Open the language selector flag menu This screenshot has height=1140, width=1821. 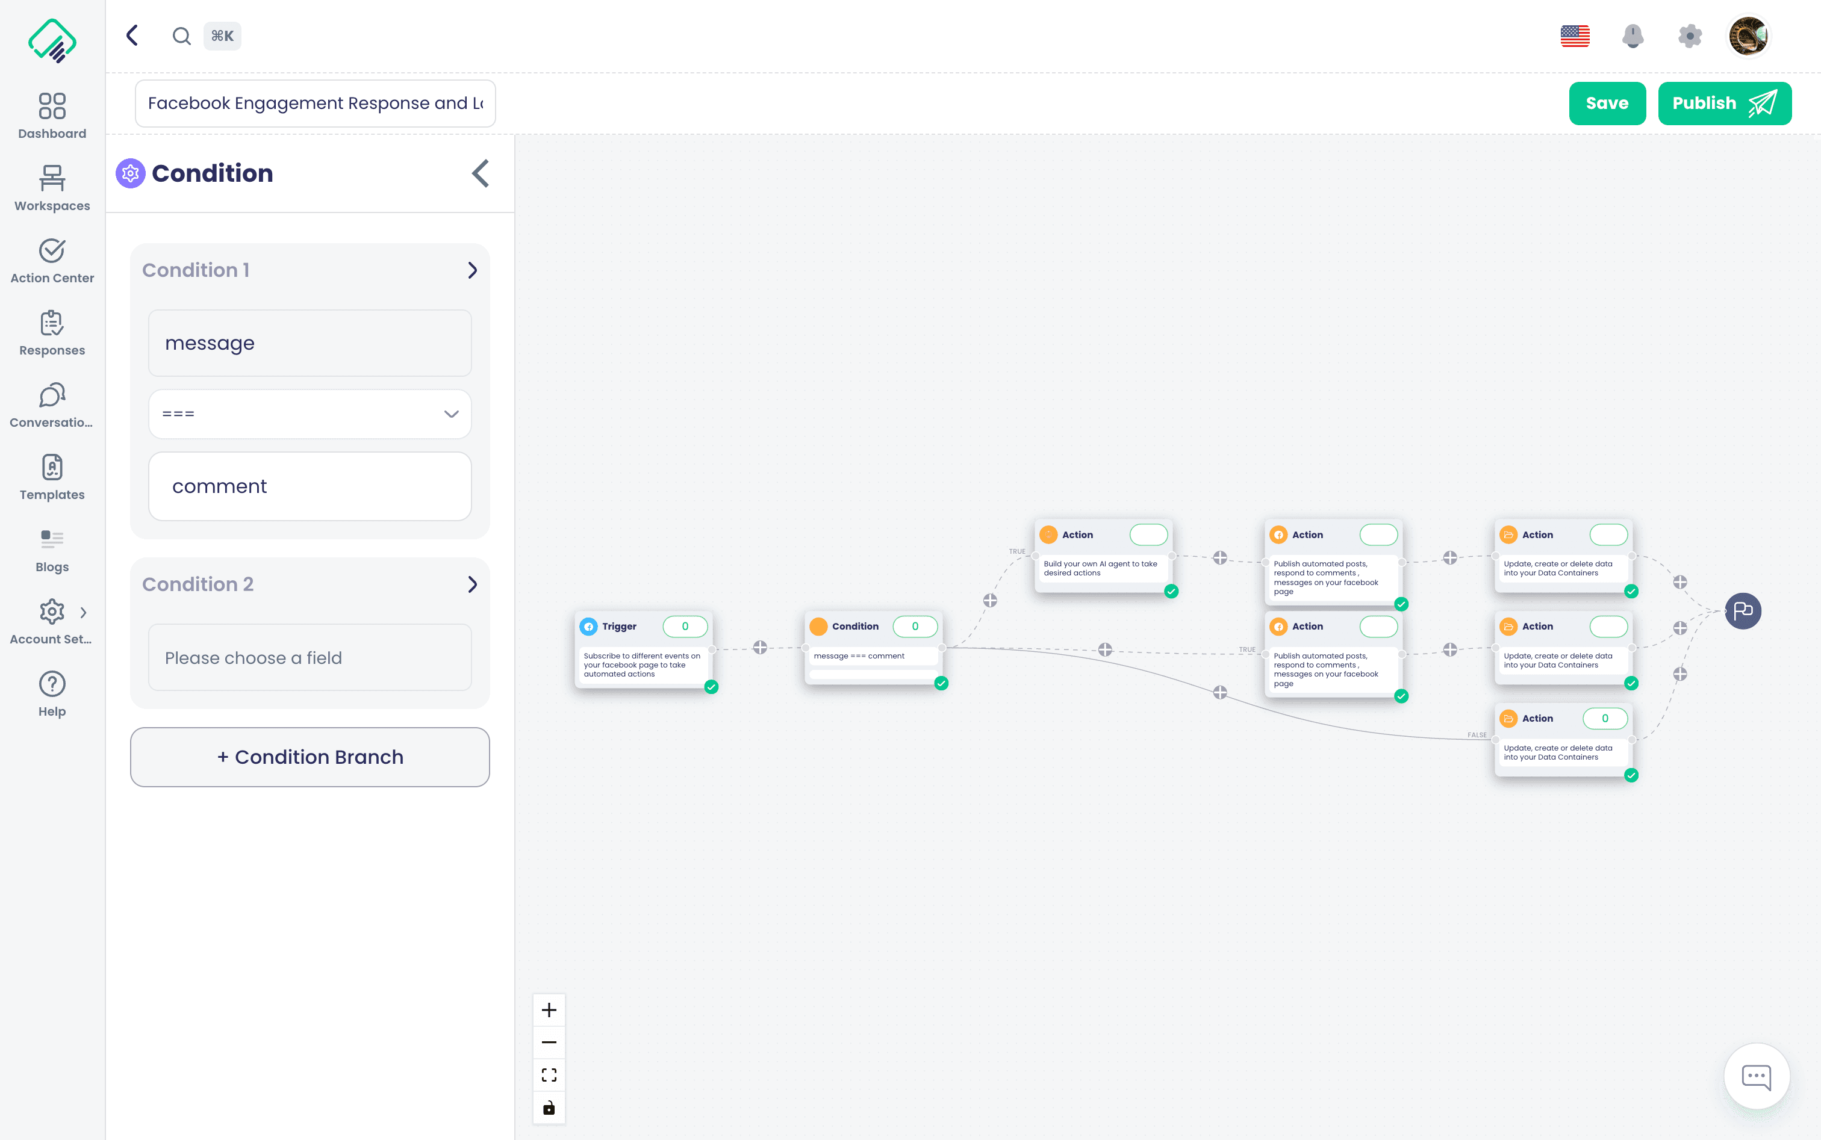pos(1576,36)
